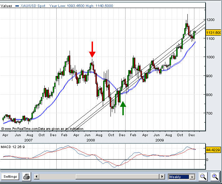
Task: Click the 2008 year axis label
Action: pos(91,140)
